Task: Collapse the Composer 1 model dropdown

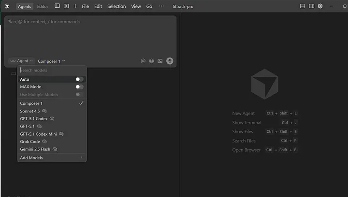Action: point(51,61)
